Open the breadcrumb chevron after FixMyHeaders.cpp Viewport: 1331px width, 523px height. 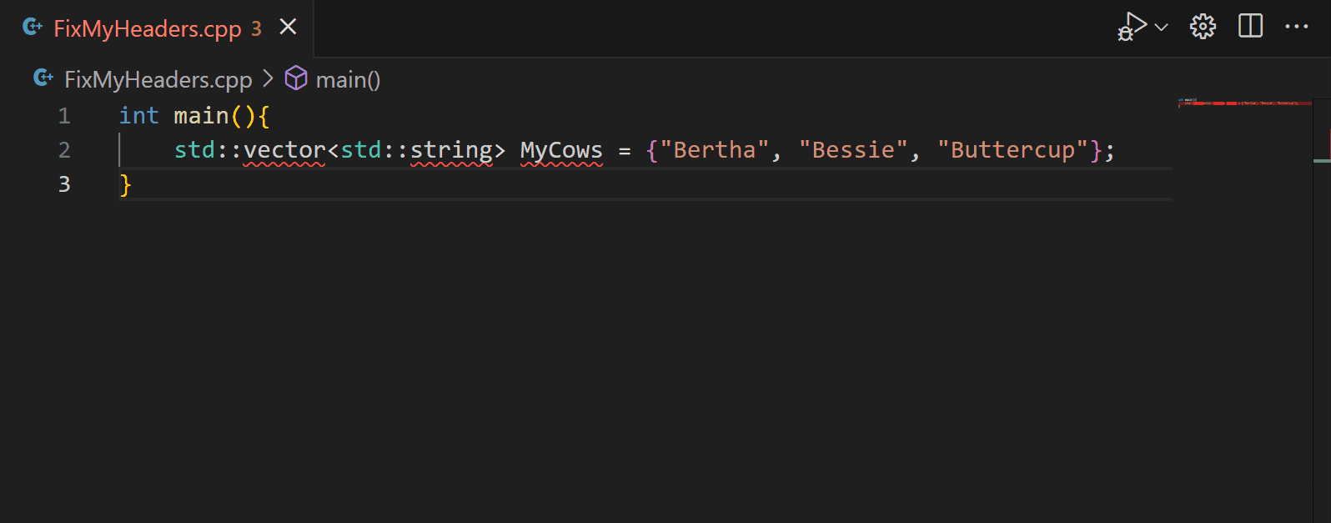pos(268,79)
